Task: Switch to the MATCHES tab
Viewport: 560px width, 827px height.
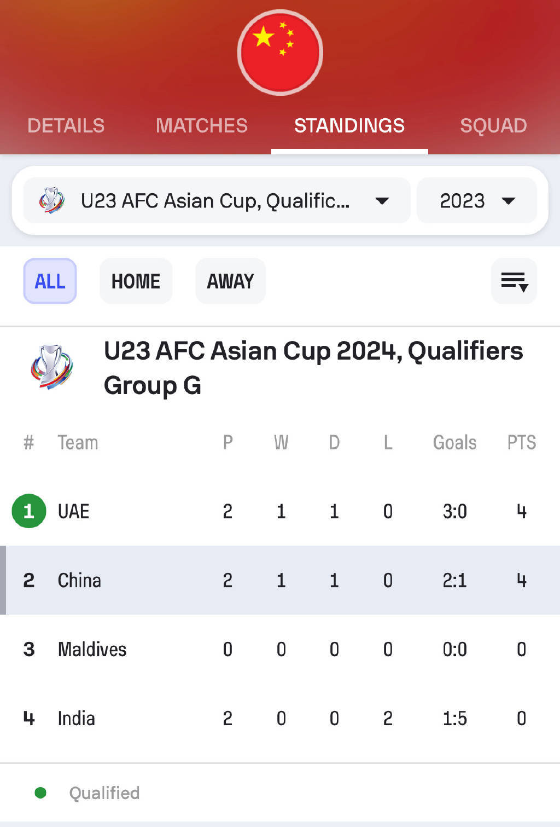Action: [x=202, y=126]
